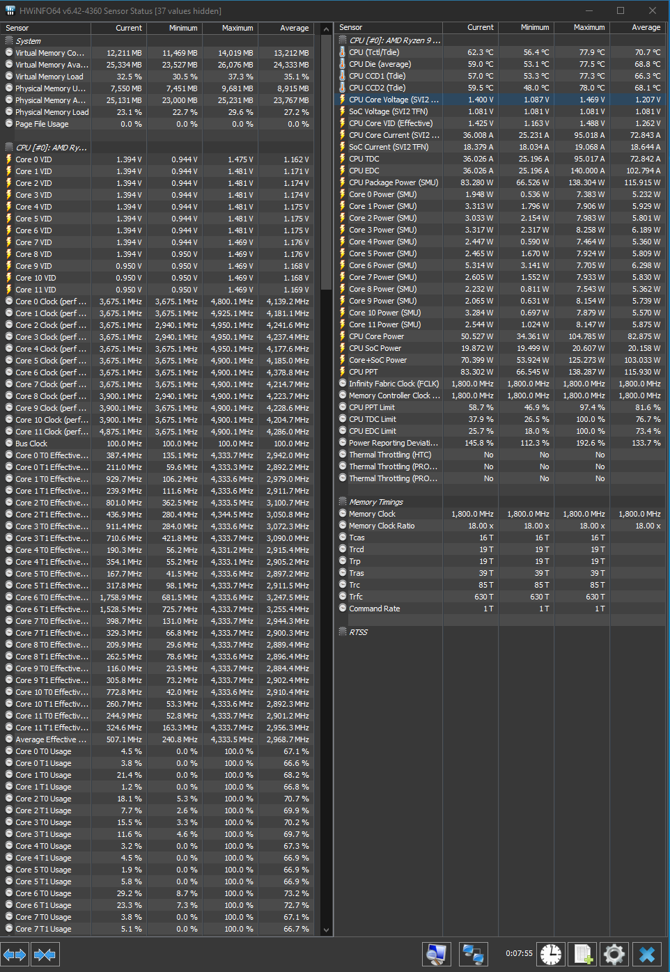Click thermometer icon of CPU (Tctl/Tdie)
Image resolution: width=670 pixels, height=972 pixels.
[x=343, y=52]
